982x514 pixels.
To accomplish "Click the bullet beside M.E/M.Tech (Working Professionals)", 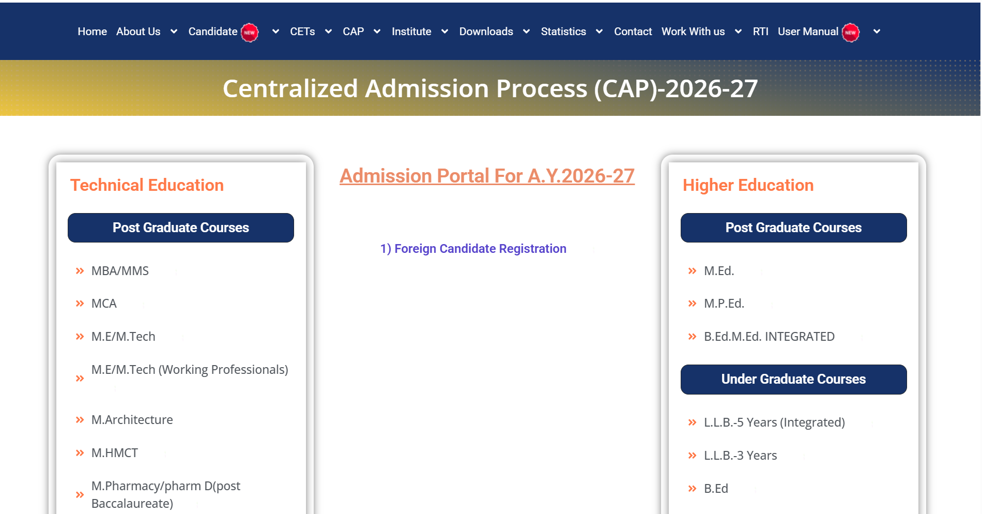I will [80, 379].
